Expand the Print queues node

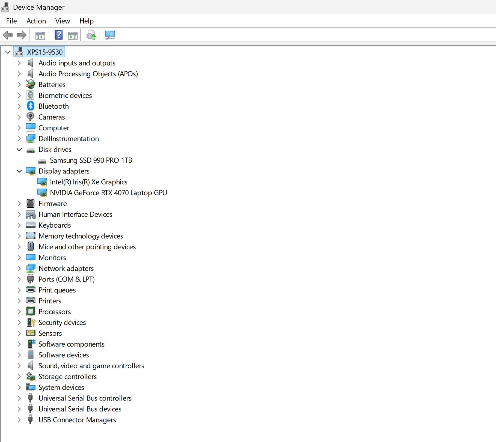[19, 290]
